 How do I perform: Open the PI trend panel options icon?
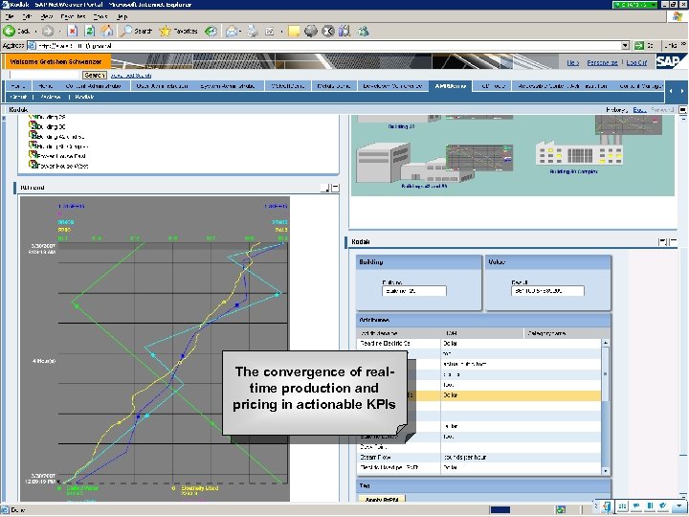325,188
